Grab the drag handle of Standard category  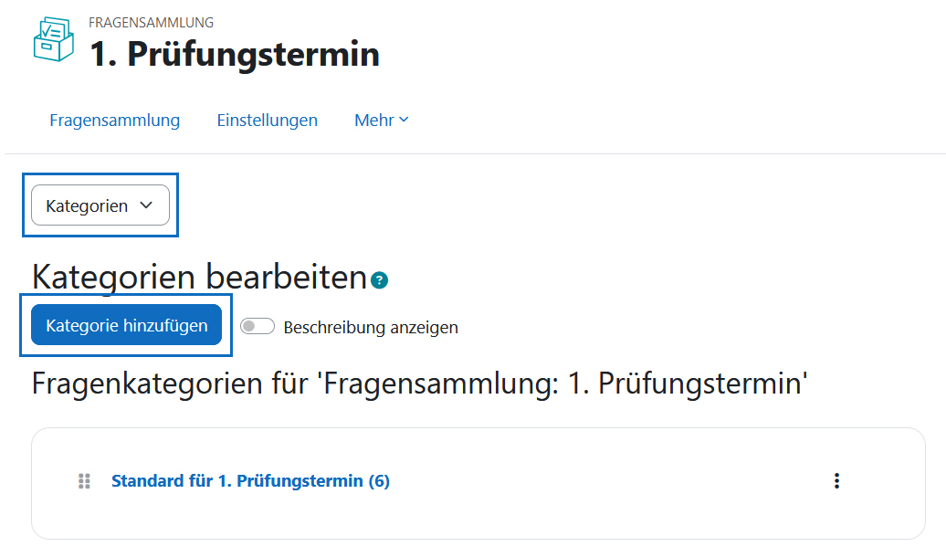[x=84, y=481]
